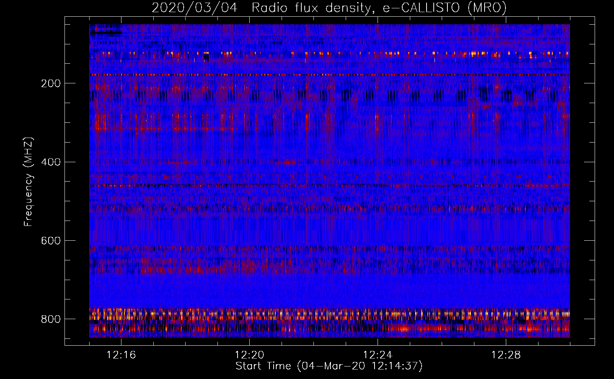The width and height of the screenshot is (614, 379).
Task: Click the '12:28' time tick label
Action: [x=506, y=355]
